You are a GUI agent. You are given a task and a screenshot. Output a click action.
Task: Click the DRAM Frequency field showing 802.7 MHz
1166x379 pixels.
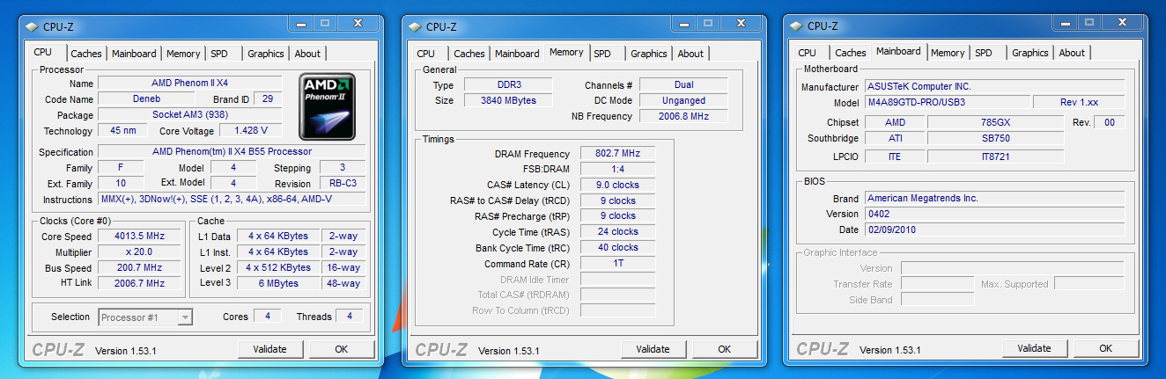click(616, 154)
